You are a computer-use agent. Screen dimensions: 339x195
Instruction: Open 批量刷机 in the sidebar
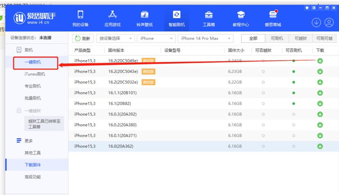click(x=33, y=98)
